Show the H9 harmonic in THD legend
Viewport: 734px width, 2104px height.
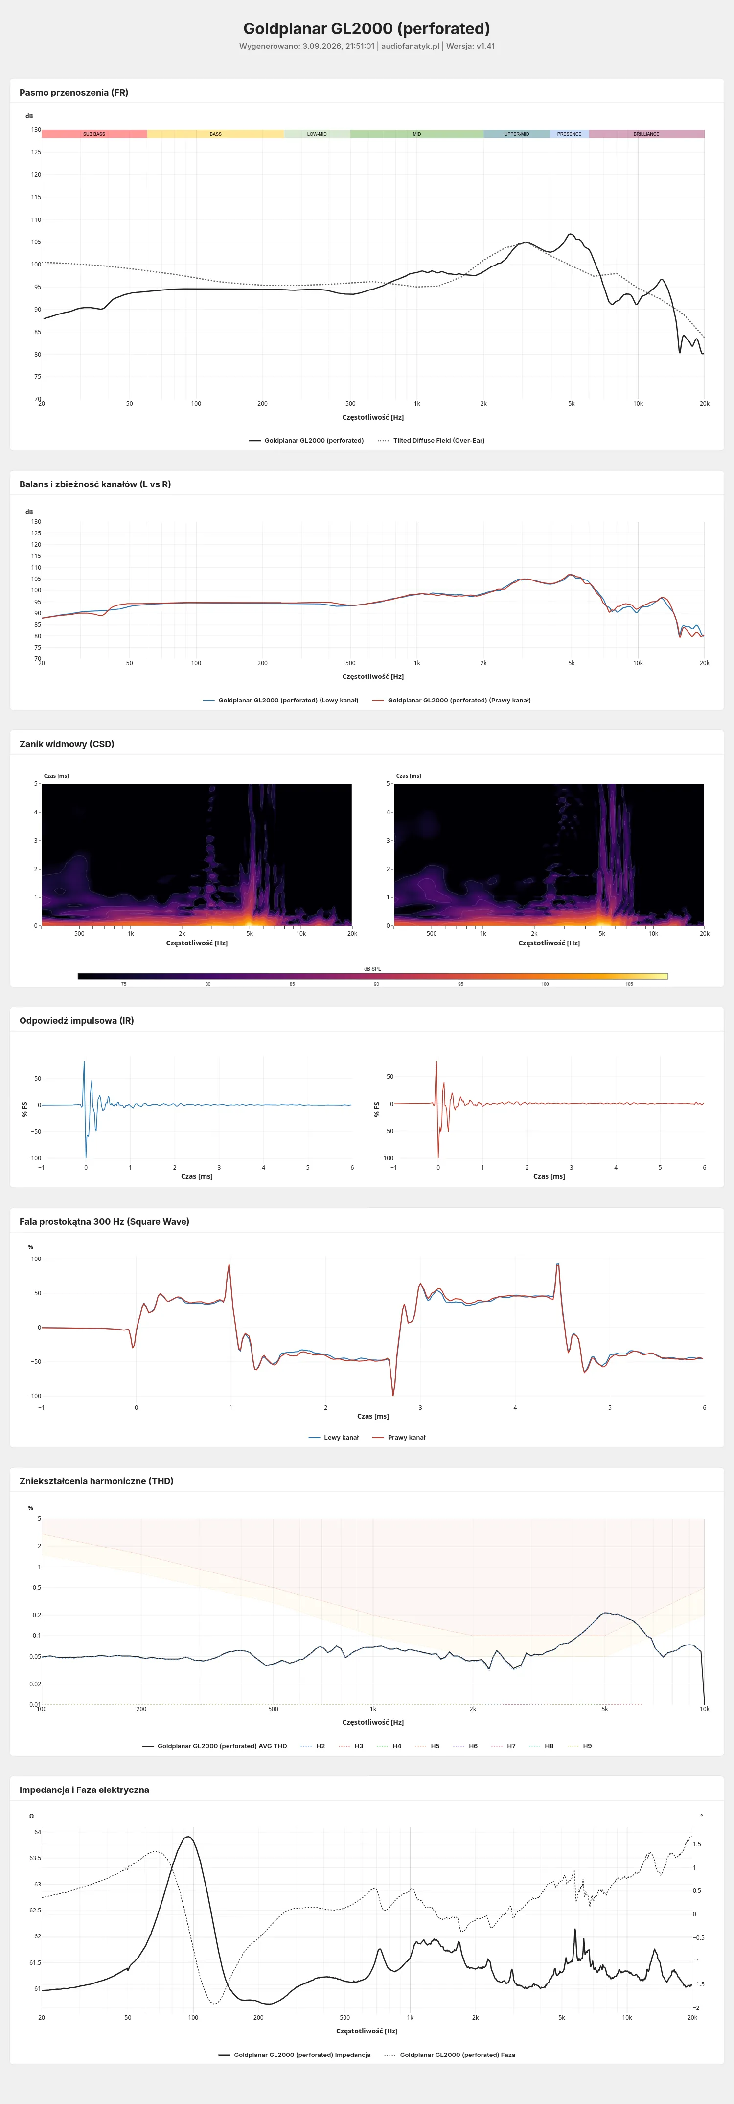click(x=580, y=1746)
